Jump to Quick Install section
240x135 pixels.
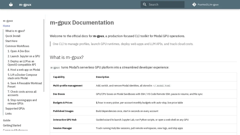[13, 36]
